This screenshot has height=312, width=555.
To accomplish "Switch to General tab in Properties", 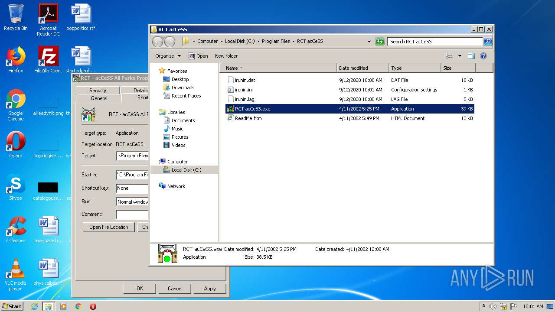I will (99, 98).
